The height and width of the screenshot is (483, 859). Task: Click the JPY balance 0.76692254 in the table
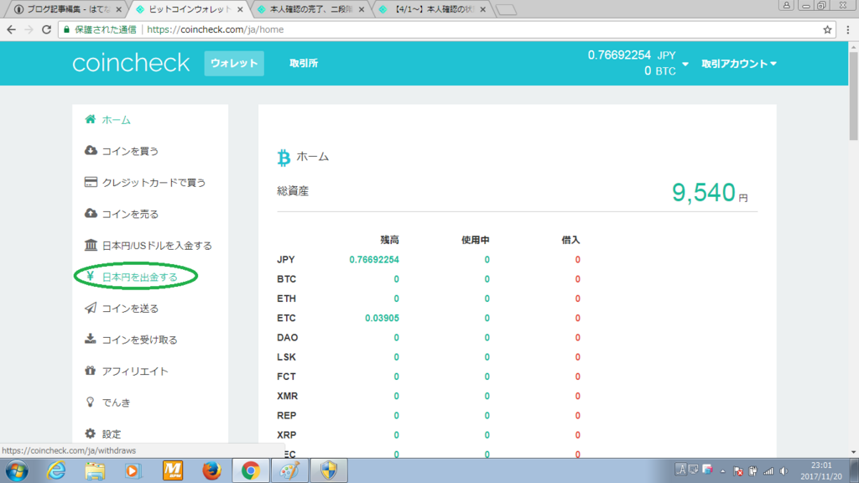pos(374,260)
